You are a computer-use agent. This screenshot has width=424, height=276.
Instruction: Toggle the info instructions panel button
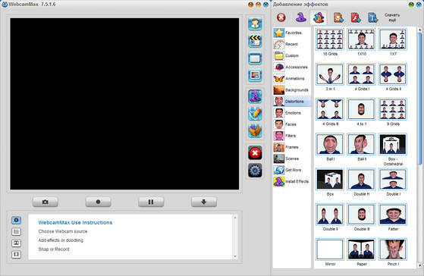click(16, 220)
